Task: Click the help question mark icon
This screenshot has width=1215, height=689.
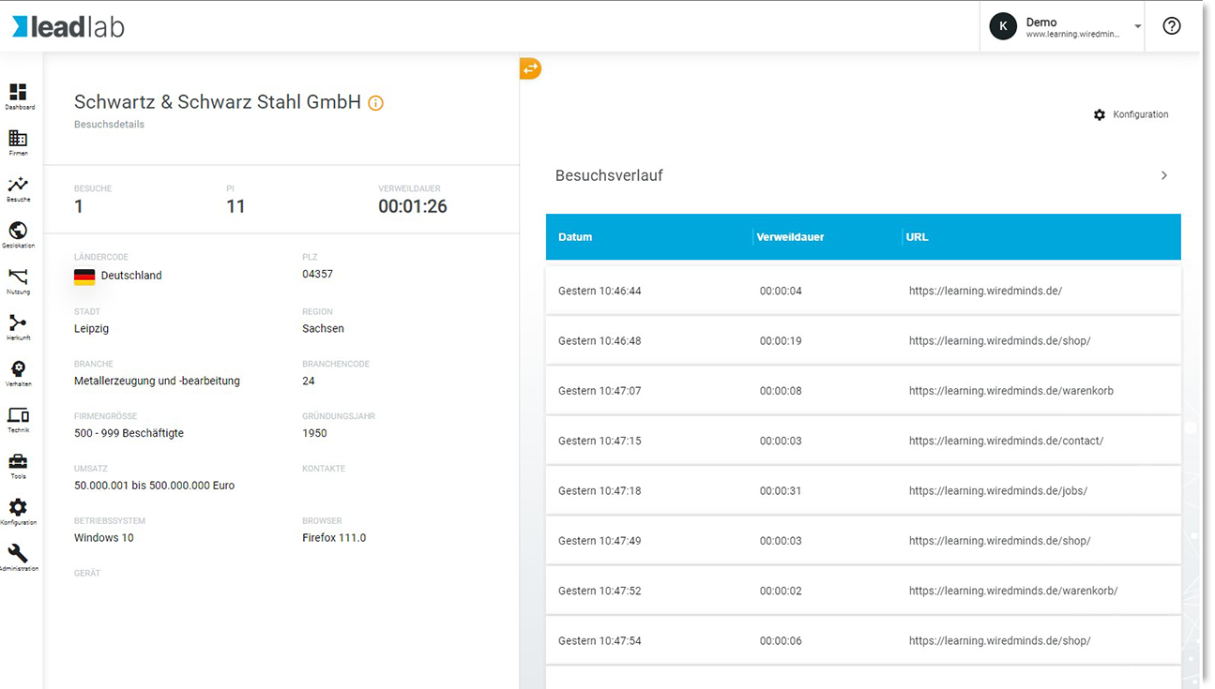Action: point(1172,26)
